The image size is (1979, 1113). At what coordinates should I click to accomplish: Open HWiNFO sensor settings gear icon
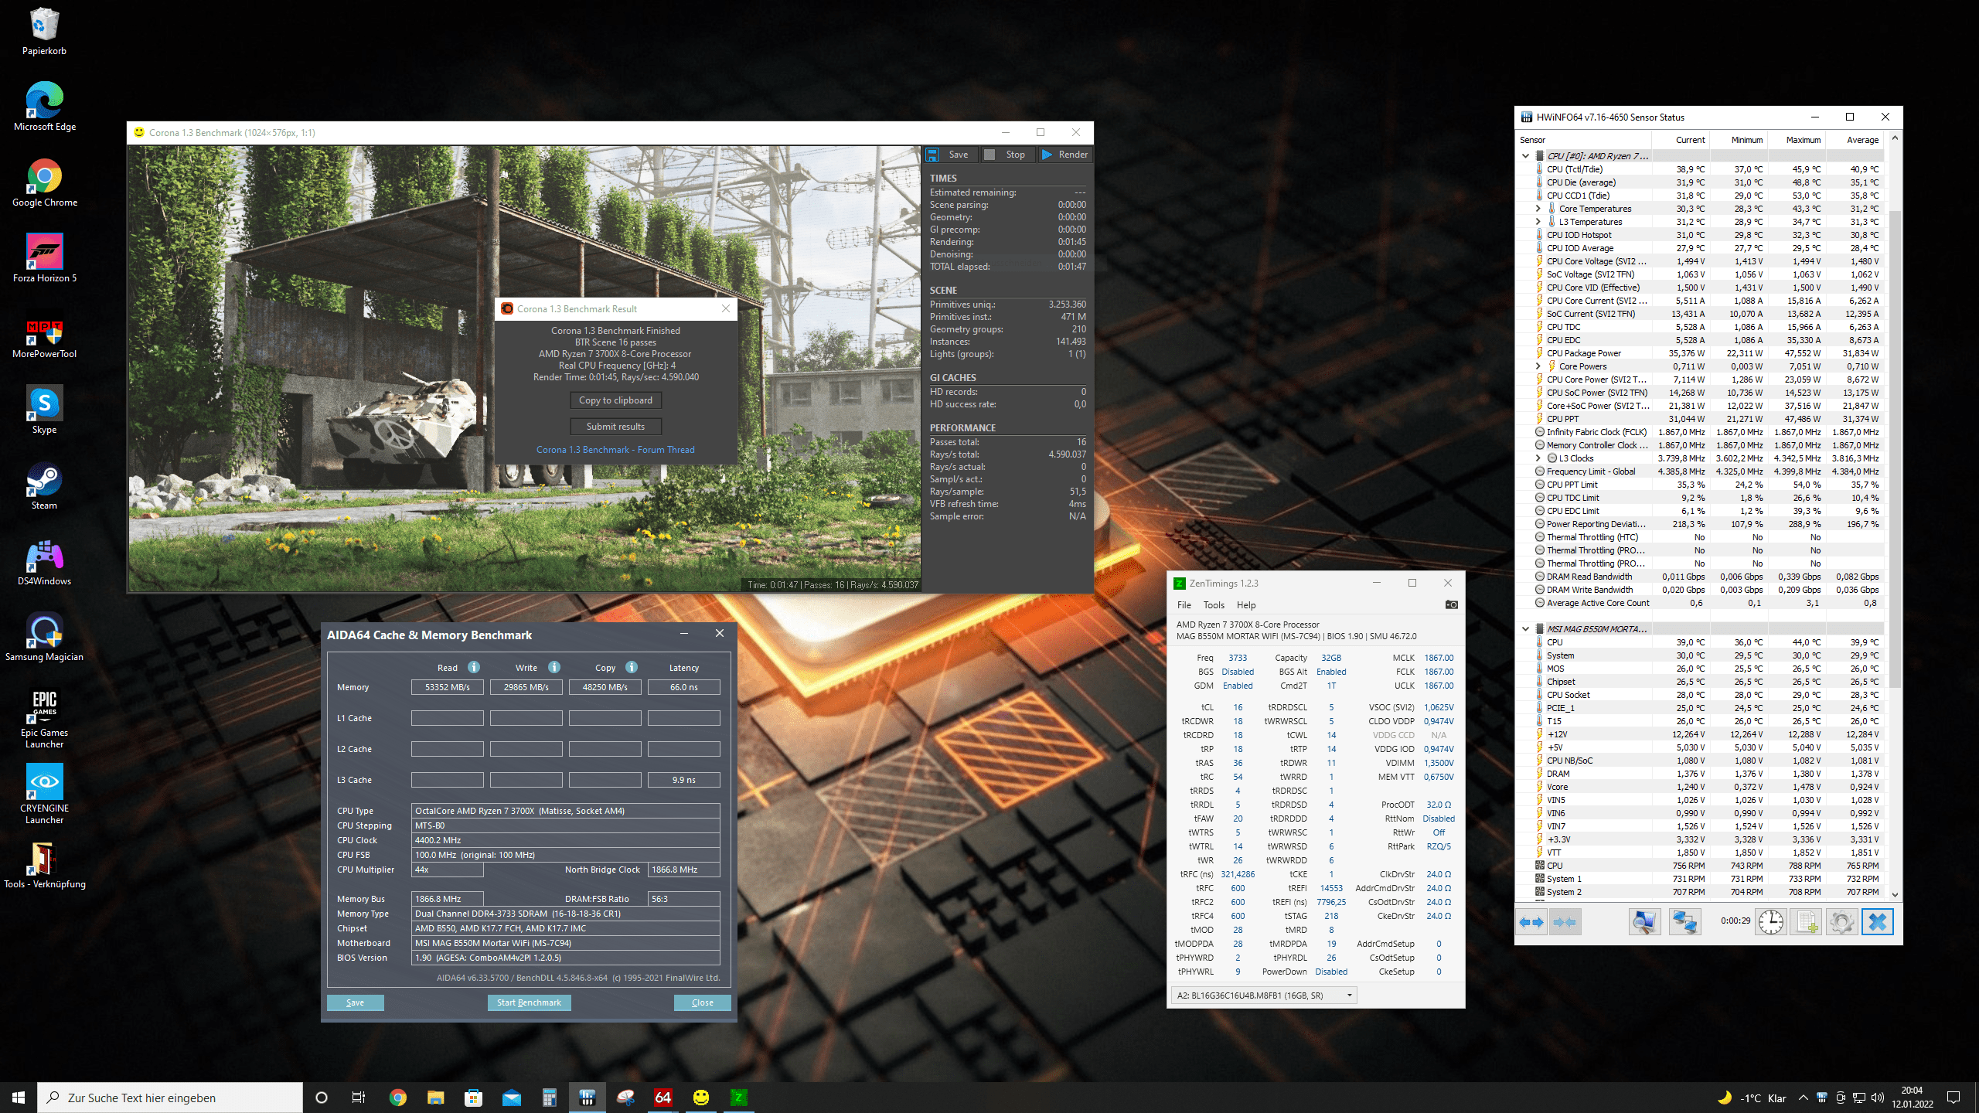(x=1841, y=922)
